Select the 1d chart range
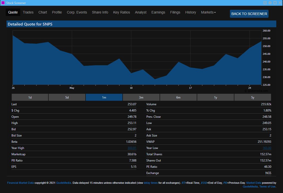The image size is (283, 193). click(x=30, y=97)
